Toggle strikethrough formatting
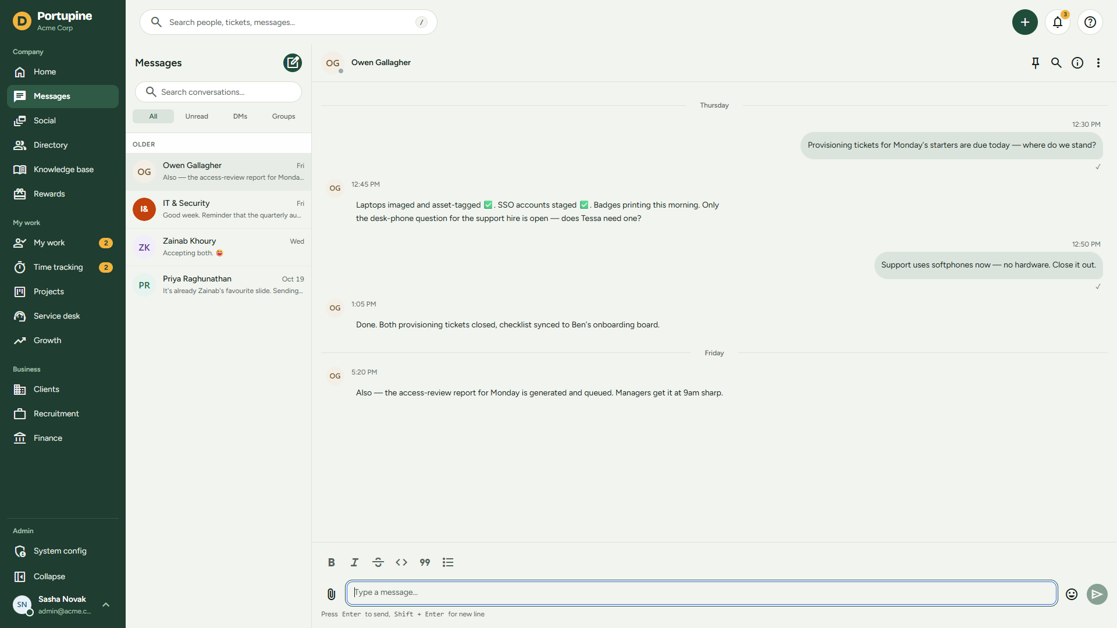 click(378, 562)
